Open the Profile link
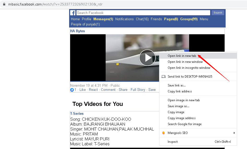This screenshot has width=247, height=149. point(87,19)
